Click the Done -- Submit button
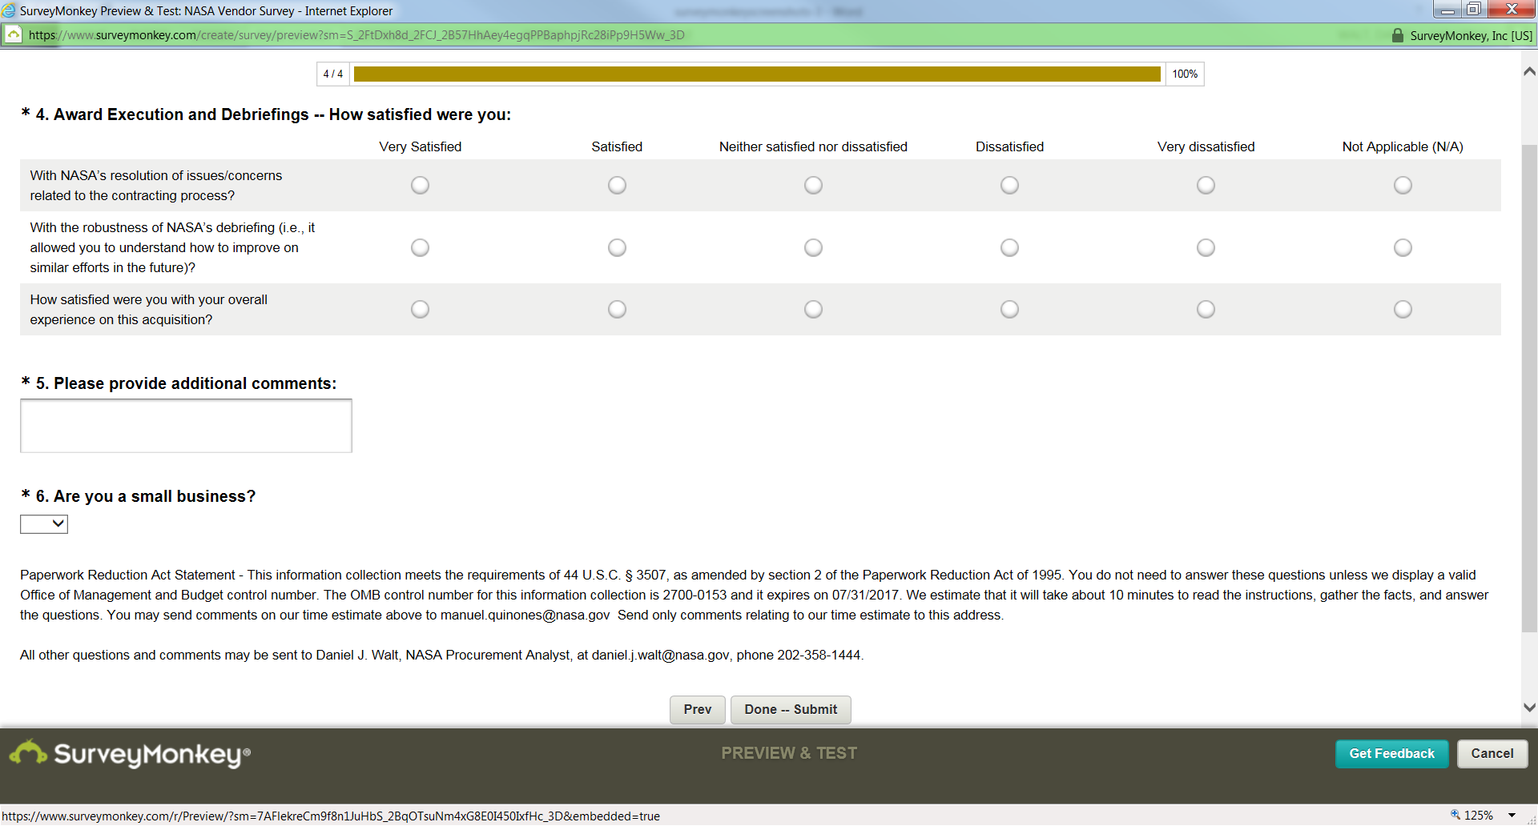 pyautogui.click(x=791, y=710)
